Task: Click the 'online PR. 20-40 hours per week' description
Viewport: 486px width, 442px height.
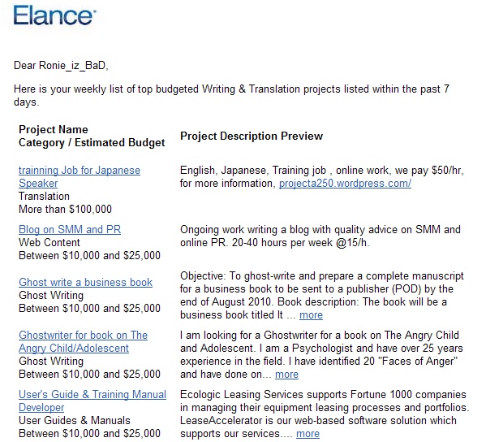Action: click(274, 242)
